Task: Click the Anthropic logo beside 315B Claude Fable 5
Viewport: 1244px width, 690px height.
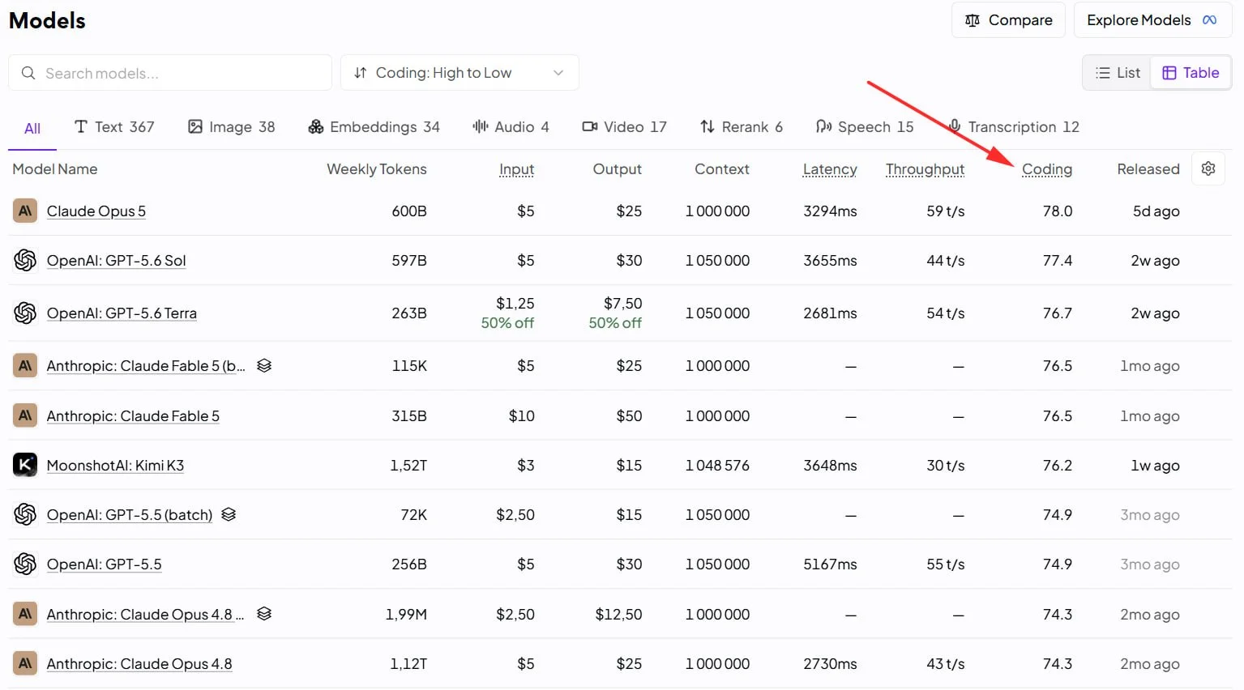Action: [x=25, y=415]
